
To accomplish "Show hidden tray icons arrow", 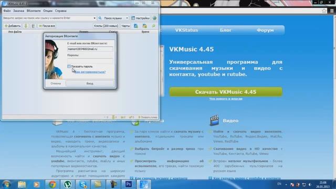I will coord(286,184).
